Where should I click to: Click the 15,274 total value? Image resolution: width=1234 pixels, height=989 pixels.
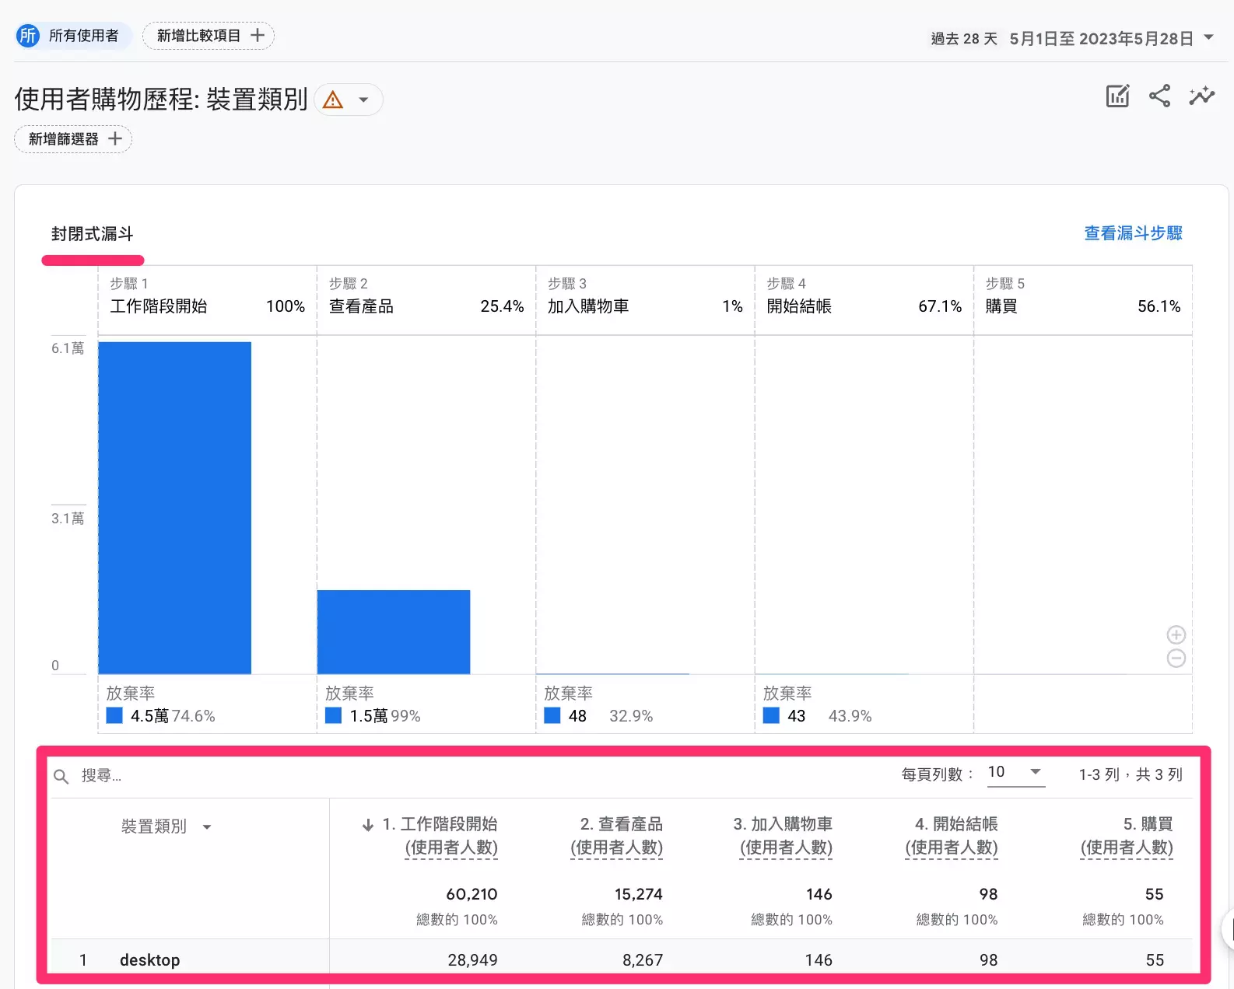[639, 894]
